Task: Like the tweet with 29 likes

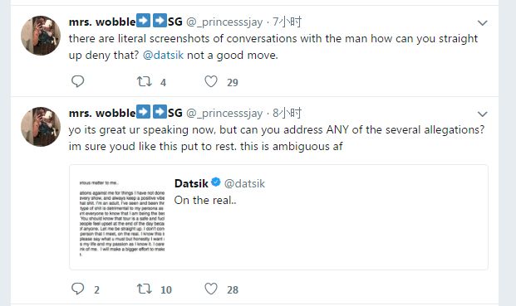Action: click(211, 81)
